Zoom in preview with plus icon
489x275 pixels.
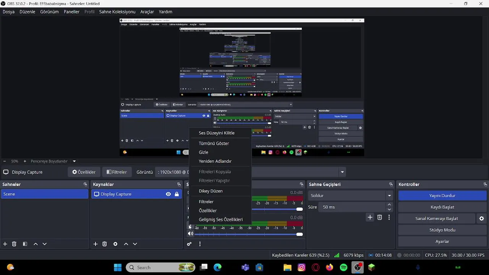(x=25, y=161)
